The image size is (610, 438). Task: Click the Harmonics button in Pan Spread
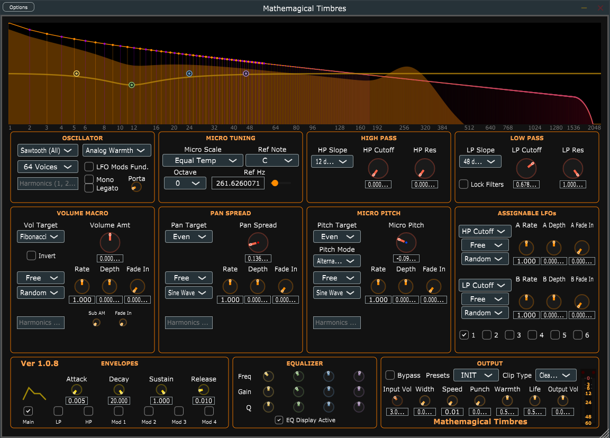coord(189,323)
